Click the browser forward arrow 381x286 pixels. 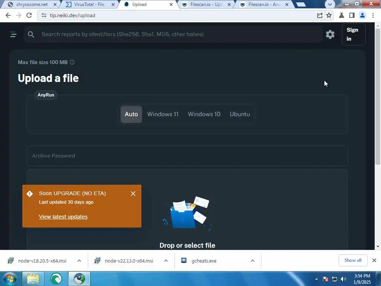click(19, 15)
